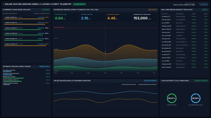
Task: Click SHARD-02 [ZONE-A2] status dot
Action: (4, 23)
